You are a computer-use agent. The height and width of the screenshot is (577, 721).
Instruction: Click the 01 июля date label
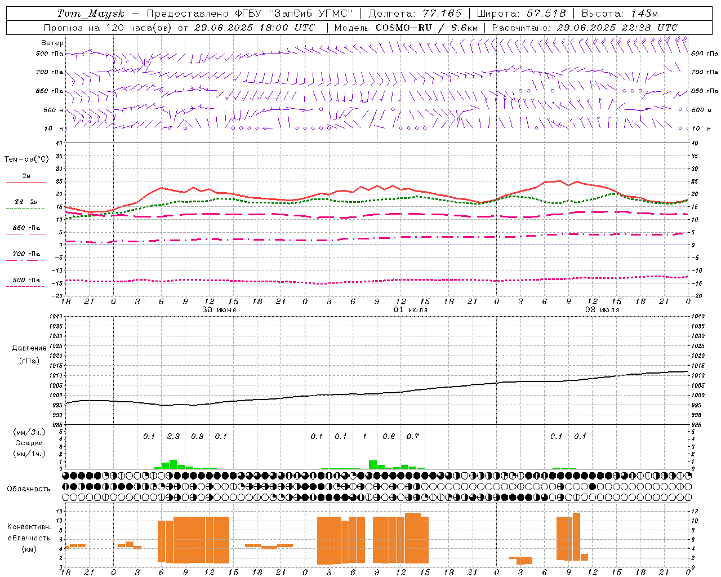pyautogui.click(x=411, y=310)
